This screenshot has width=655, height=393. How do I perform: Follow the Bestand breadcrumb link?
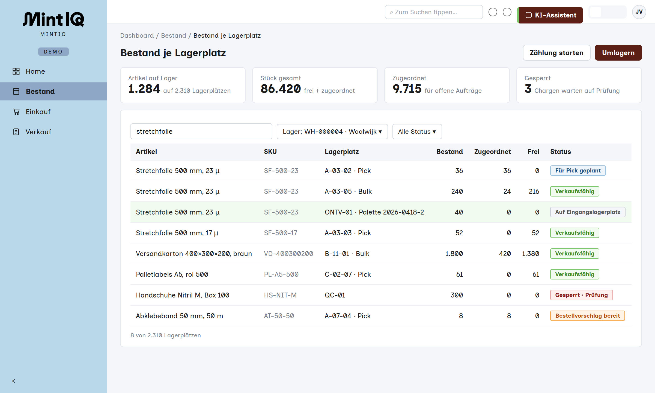pos(174,35)
